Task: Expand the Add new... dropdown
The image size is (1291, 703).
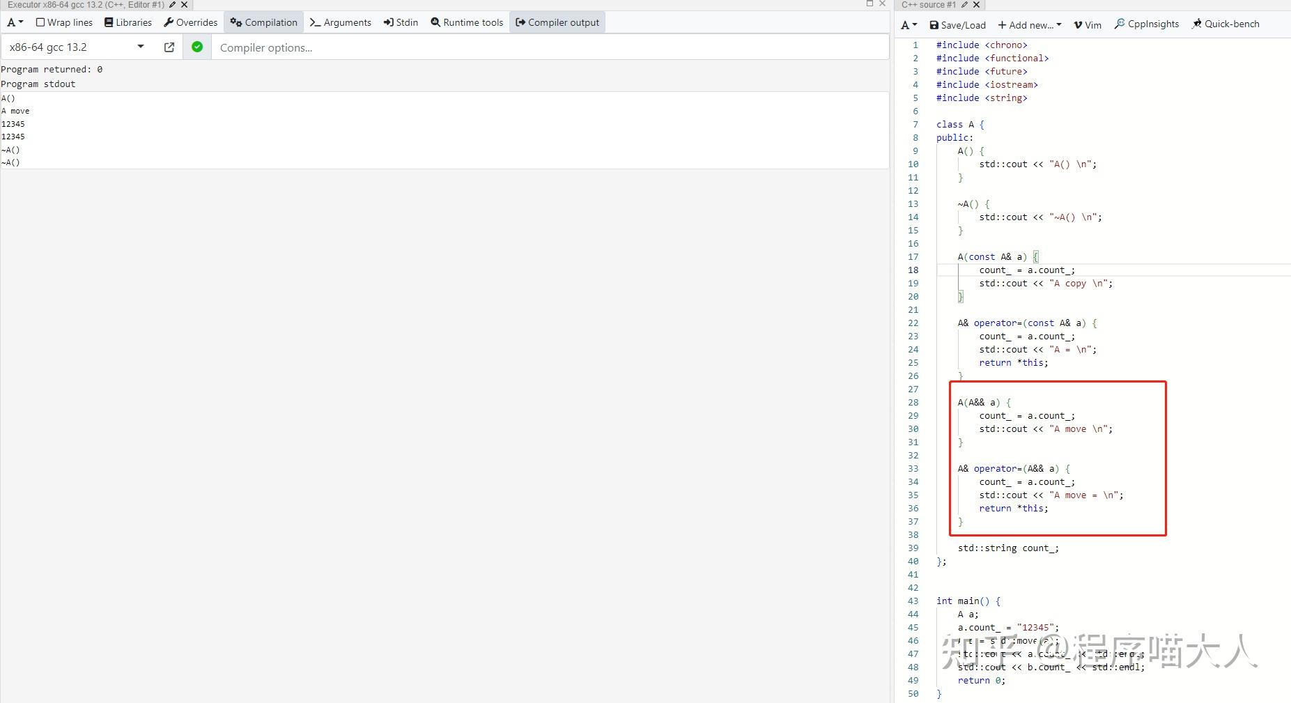Action: click(x=1030, y=24)
